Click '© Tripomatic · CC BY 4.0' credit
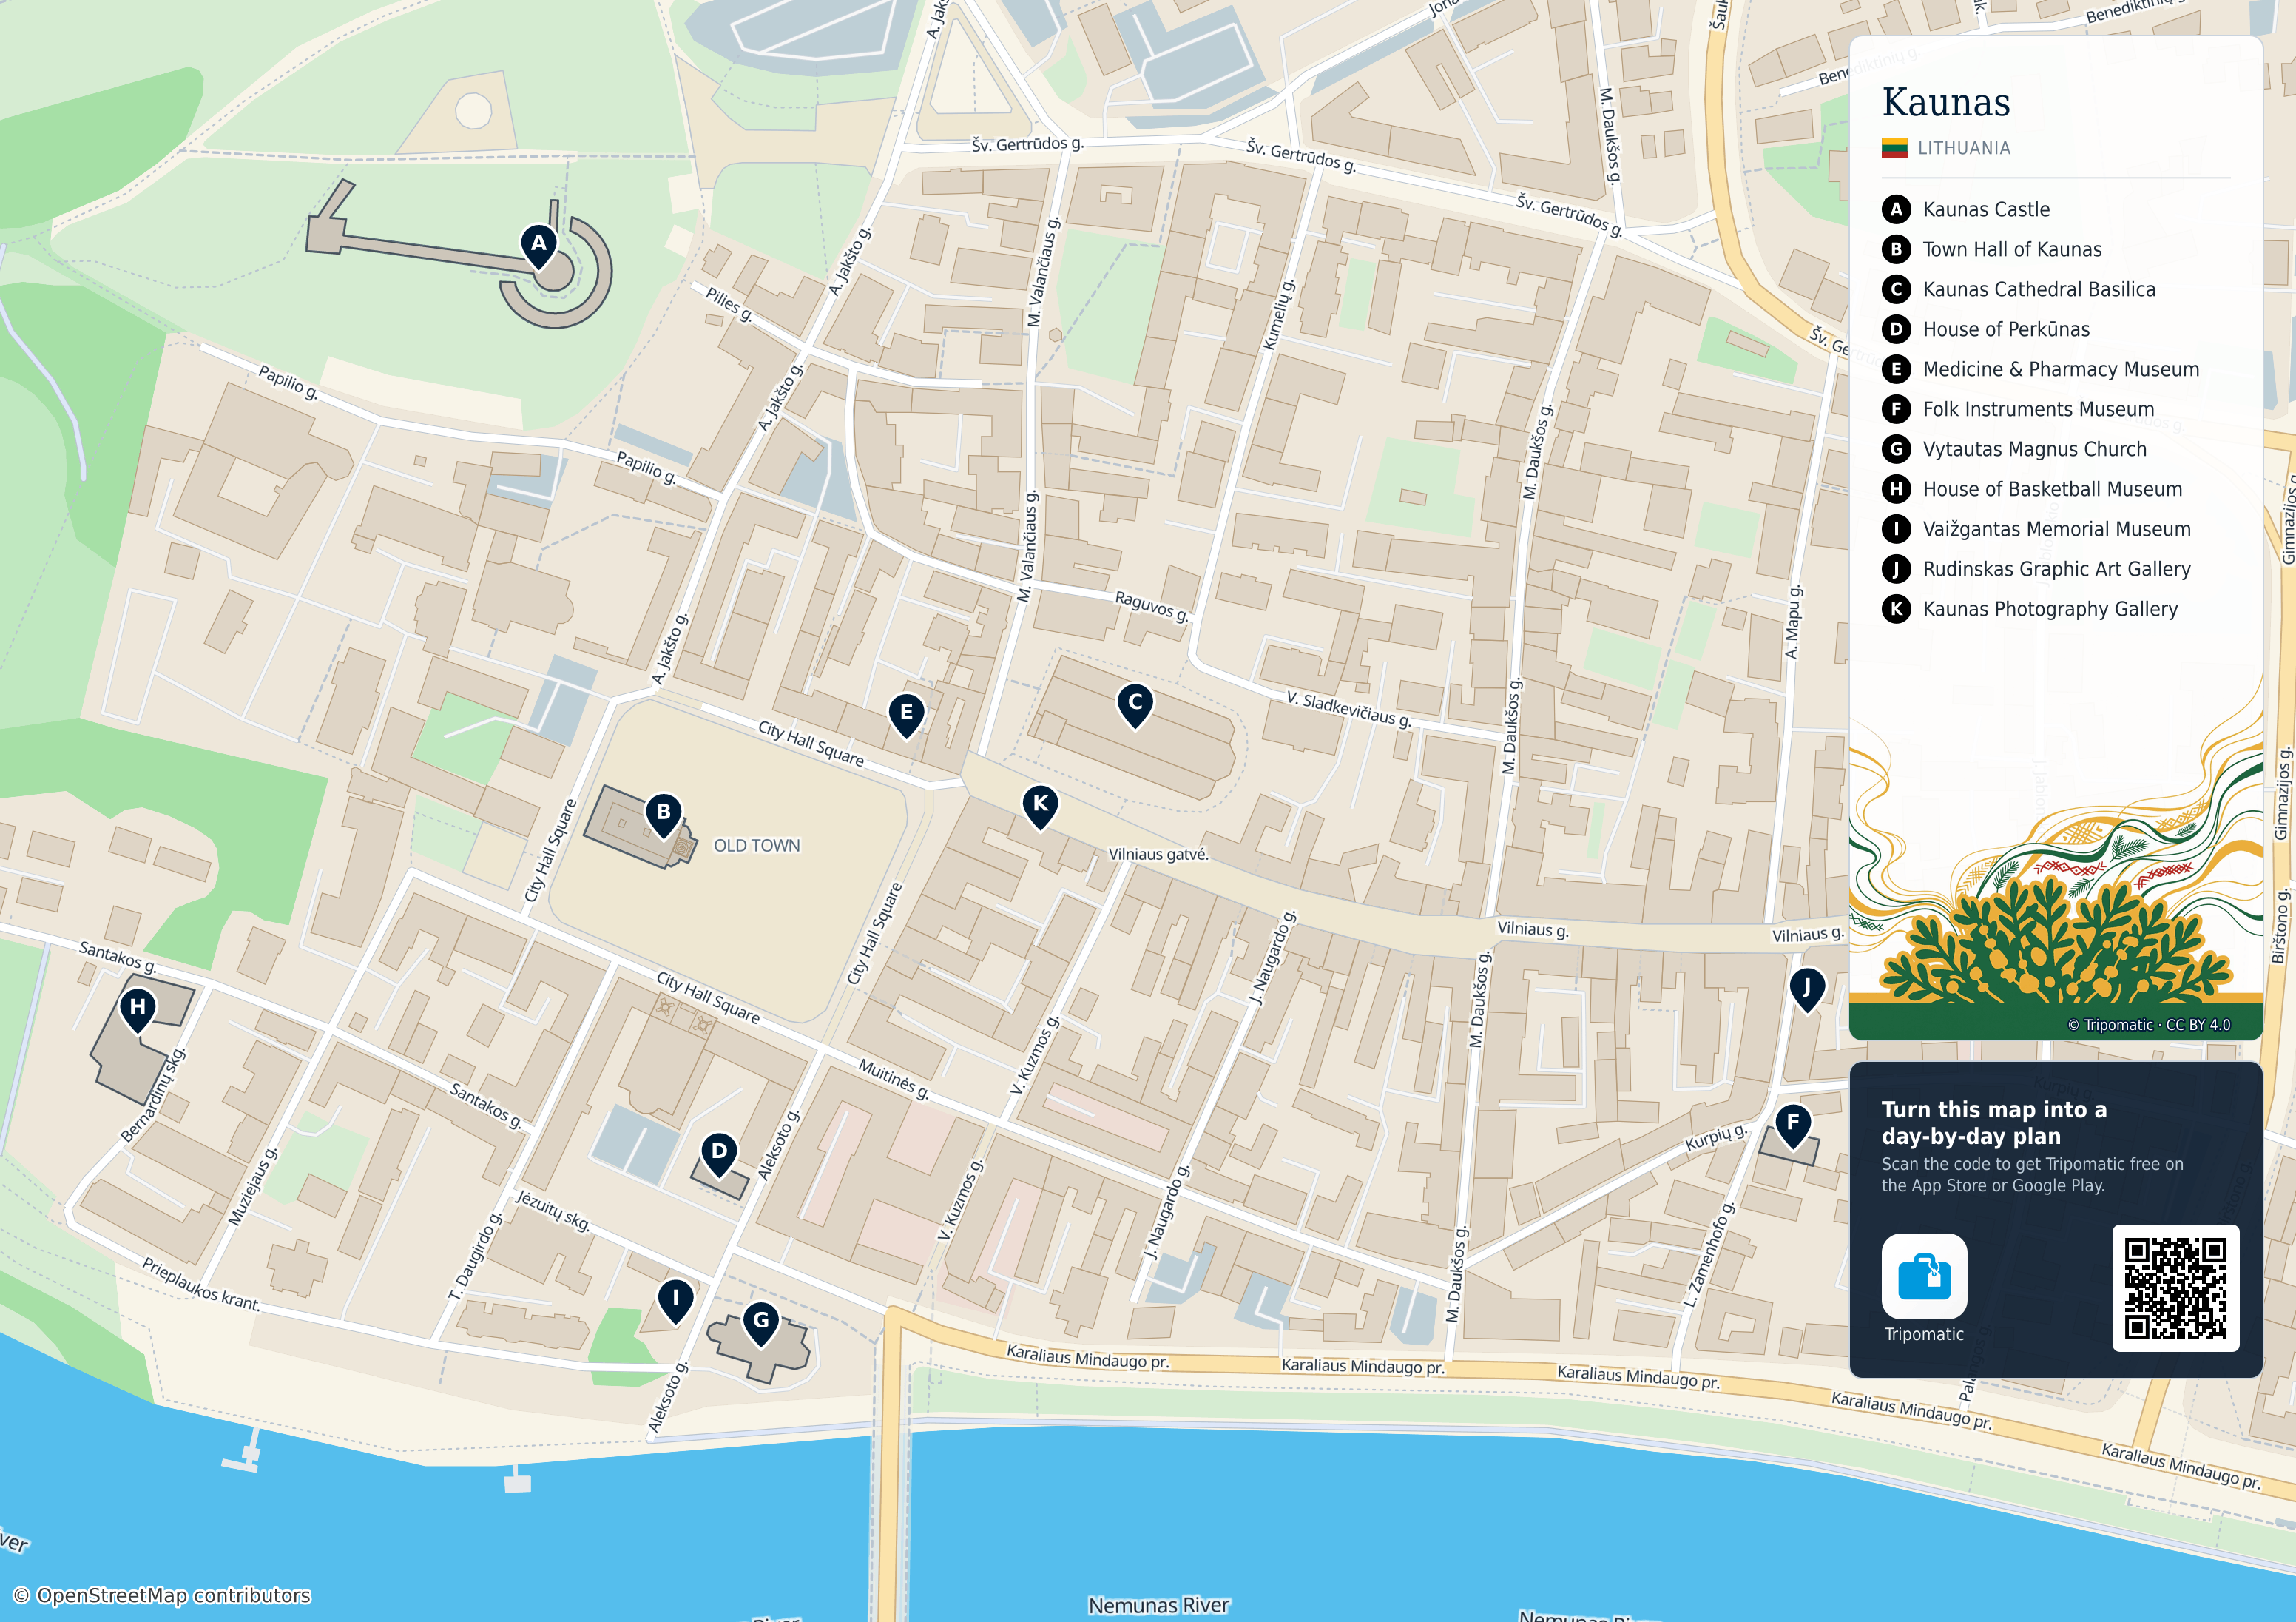The height and width of the screenshot is (1622, 2296). (x=2149, y=1025)
